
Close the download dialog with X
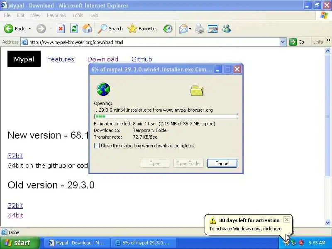[237, 69]
